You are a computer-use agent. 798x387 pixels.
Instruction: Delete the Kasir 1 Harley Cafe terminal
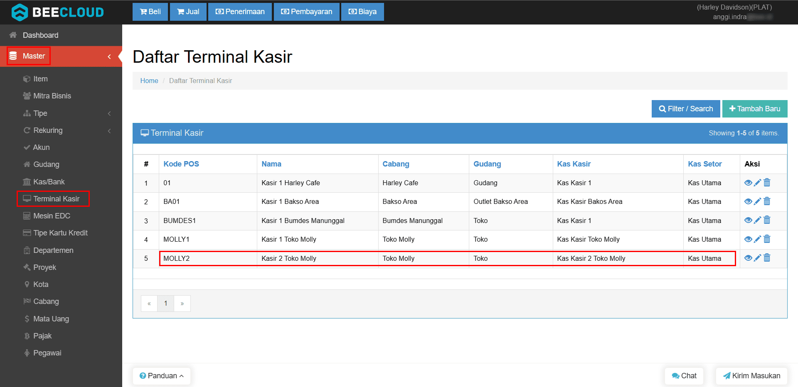[767, 183]
